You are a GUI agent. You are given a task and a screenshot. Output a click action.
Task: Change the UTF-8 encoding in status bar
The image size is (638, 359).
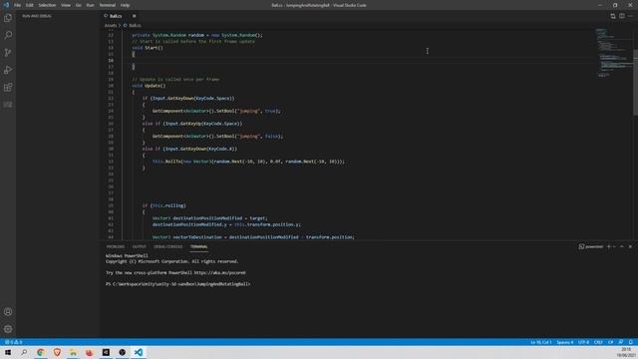[583, 342]
